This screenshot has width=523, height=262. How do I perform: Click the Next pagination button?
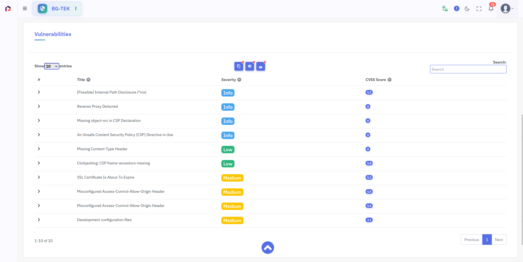coord(499,240)
